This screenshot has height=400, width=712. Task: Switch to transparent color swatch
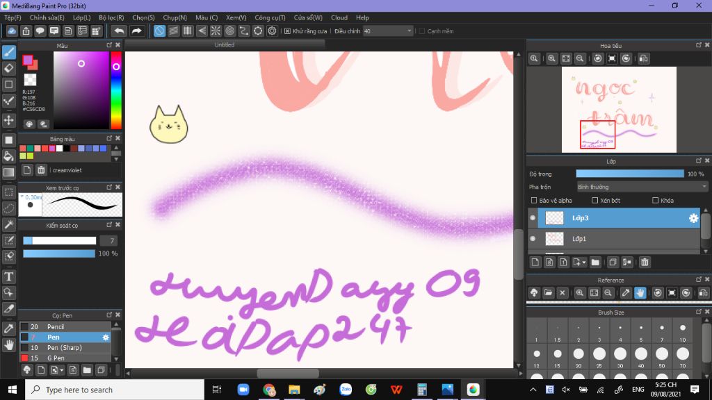30,80
